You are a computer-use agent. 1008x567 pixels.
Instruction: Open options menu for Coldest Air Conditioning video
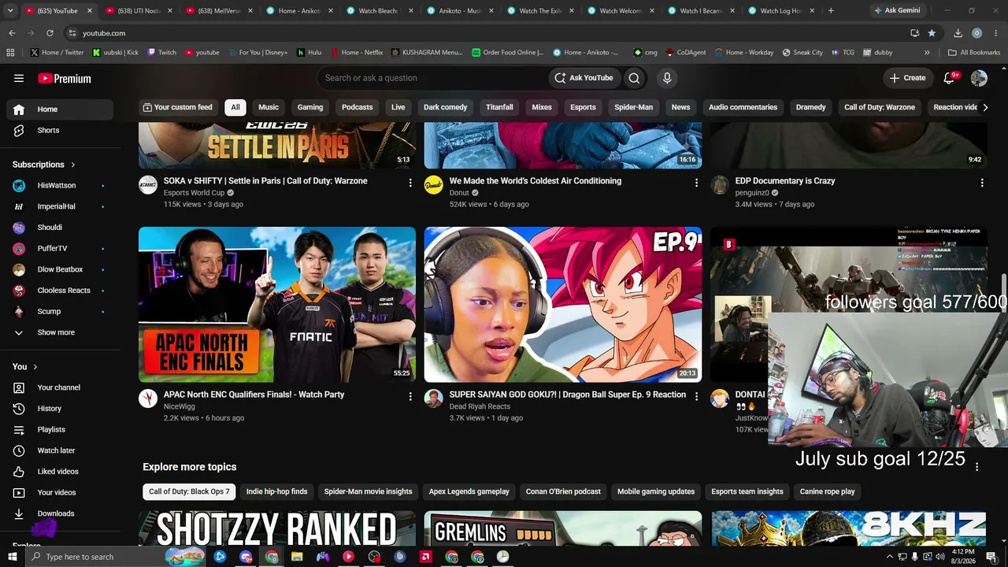click(x=695, y=183)
